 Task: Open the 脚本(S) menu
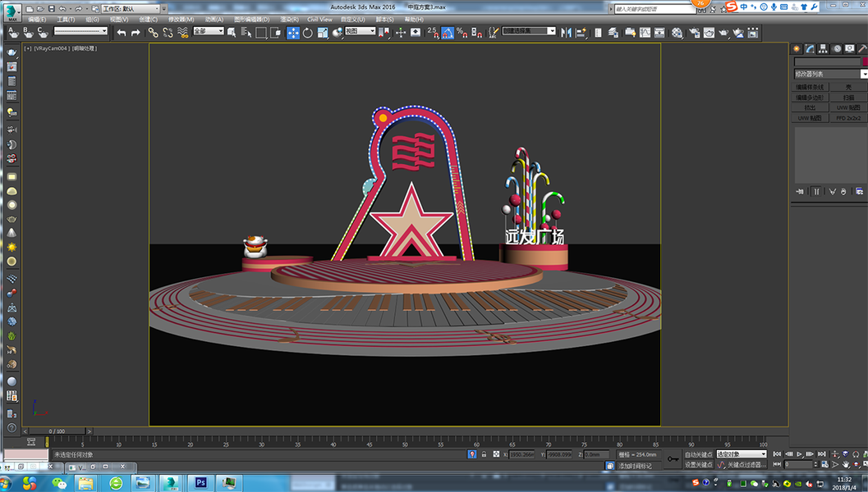(x=385, y=20)
